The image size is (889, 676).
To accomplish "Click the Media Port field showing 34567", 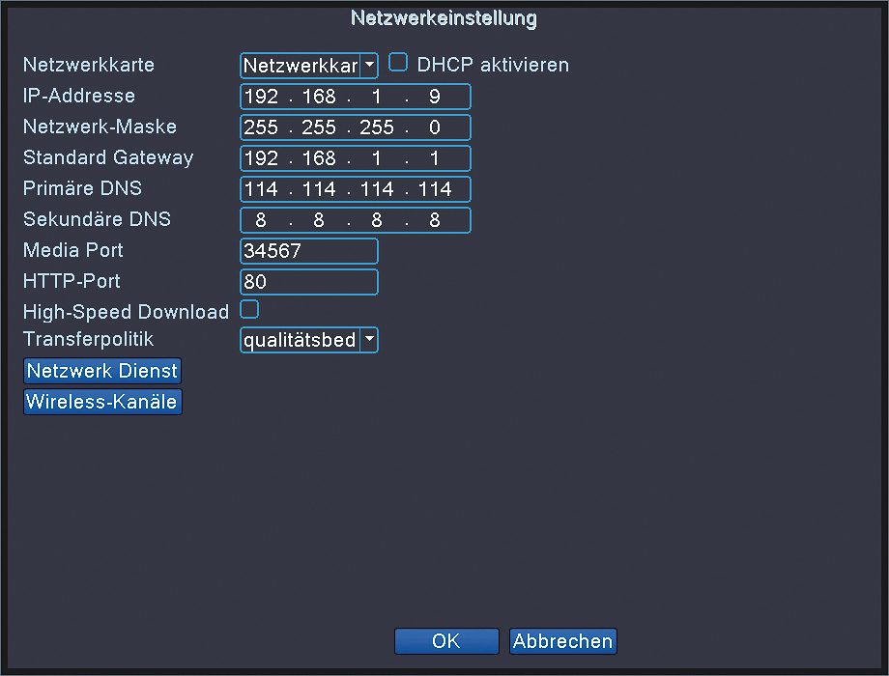I will click(x=308, y=251).
